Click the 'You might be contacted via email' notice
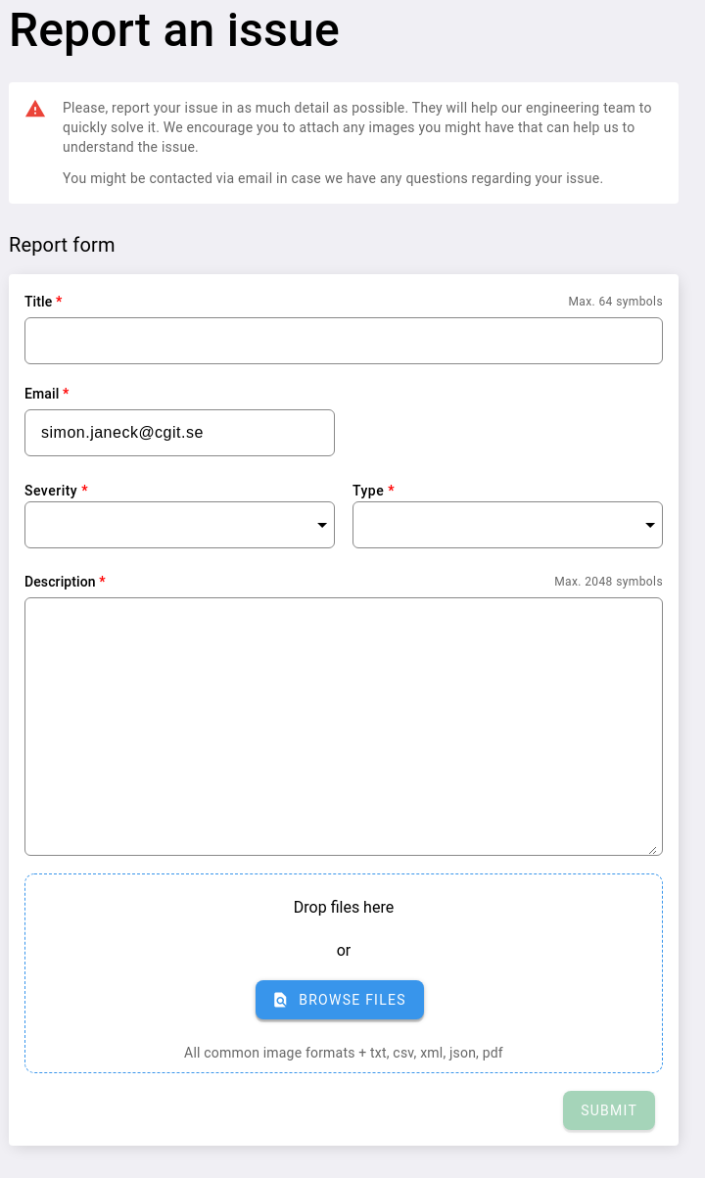This screenshot has height=1178, width=705. point(333,178)
